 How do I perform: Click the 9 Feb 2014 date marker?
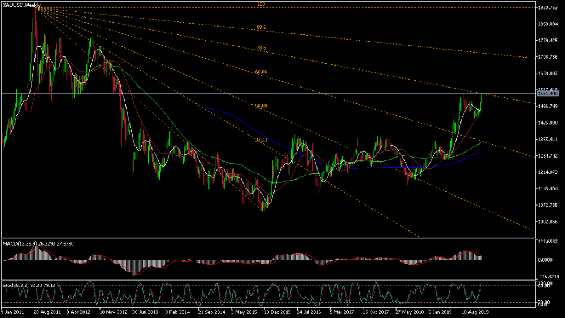(177, 312)
